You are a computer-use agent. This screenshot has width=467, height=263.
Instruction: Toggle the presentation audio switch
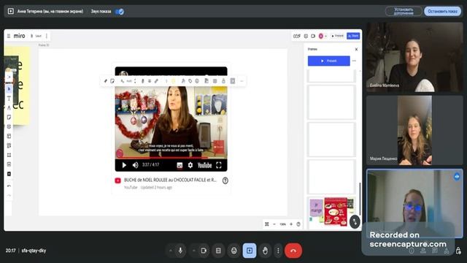coord(120,12)
